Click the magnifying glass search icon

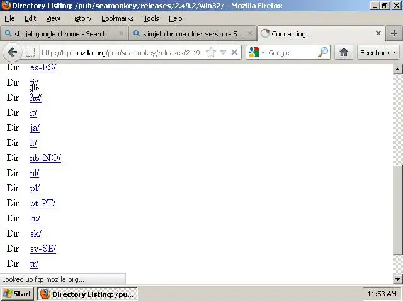(x=323, y=52)
